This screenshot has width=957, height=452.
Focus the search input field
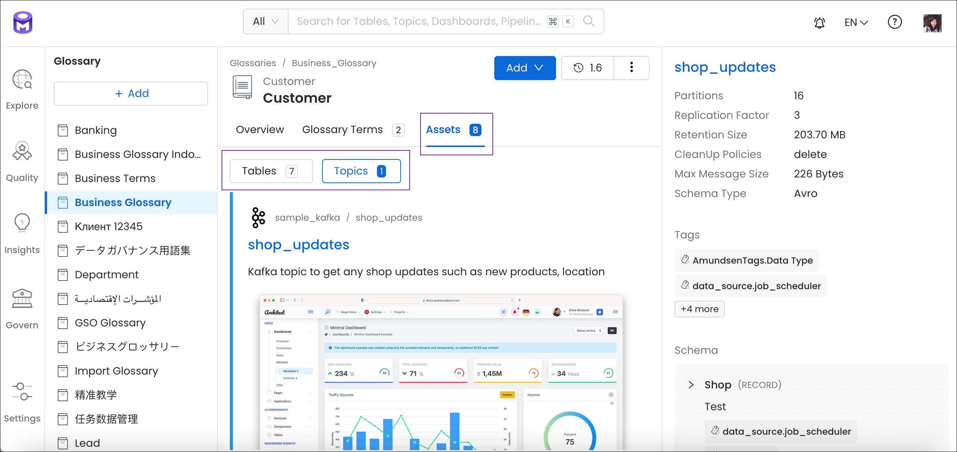pyautogui.click(x=419, y=21)
